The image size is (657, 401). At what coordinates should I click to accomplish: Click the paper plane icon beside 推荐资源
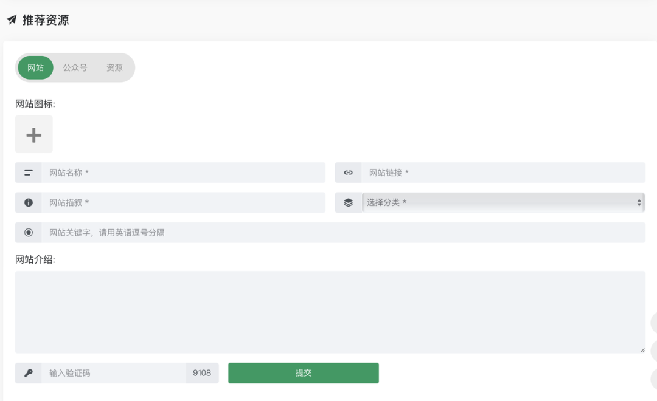tap(12, 20)
